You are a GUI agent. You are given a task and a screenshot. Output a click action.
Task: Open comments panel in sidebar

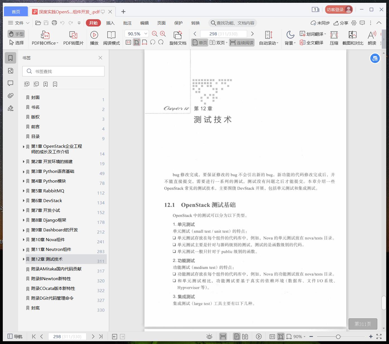click(x=11, y=83)
